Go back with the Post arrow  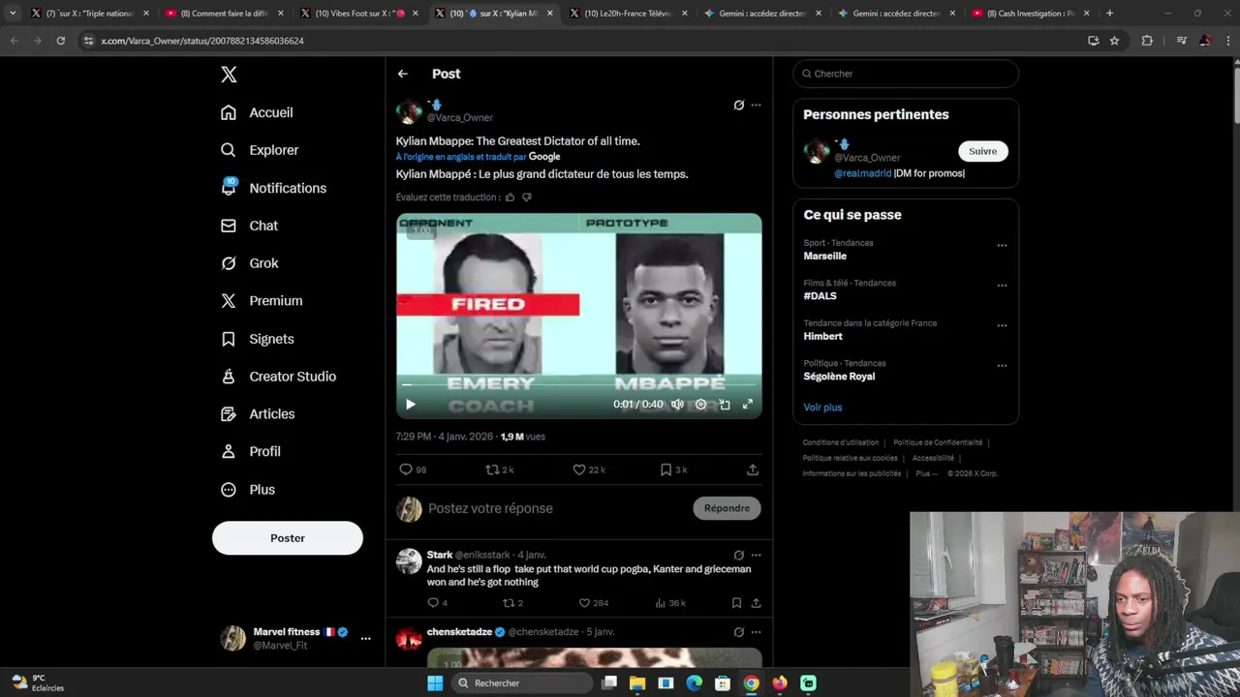[402, 74]
